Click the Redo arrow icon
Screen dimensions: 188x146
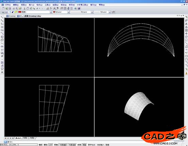coord(42,9)
